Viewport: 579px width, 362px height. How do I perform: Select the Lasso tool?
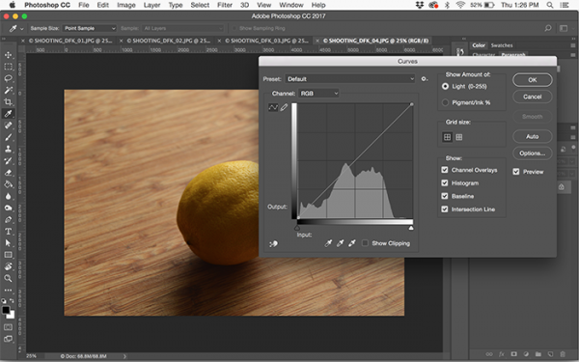(8, 78)
